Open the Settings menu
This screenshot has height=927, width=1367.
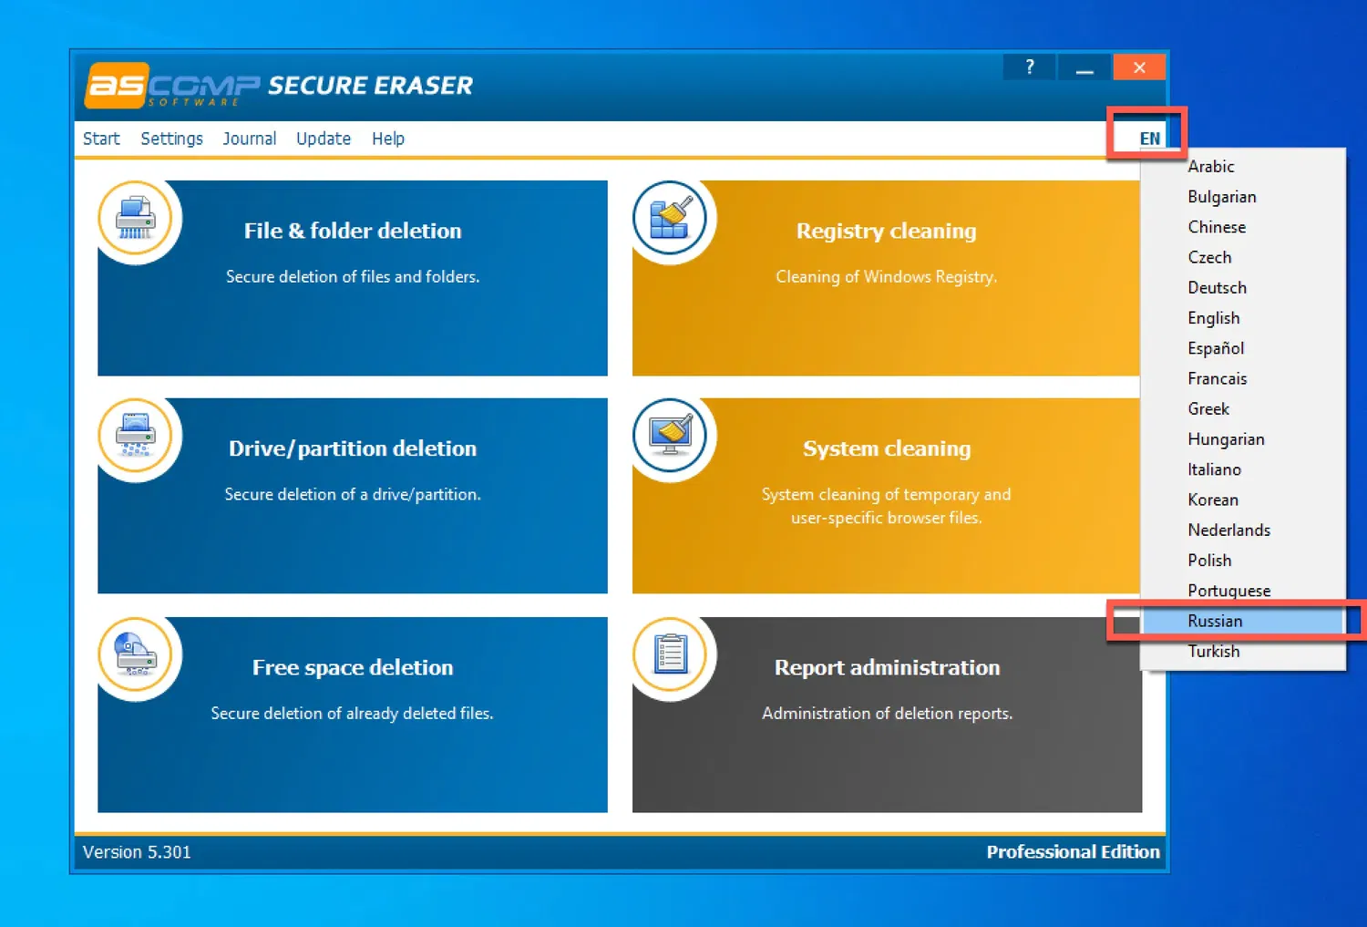pos(171,139)
